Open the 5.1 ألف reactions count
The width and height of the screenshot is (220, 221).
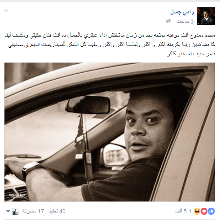(183, 211)
